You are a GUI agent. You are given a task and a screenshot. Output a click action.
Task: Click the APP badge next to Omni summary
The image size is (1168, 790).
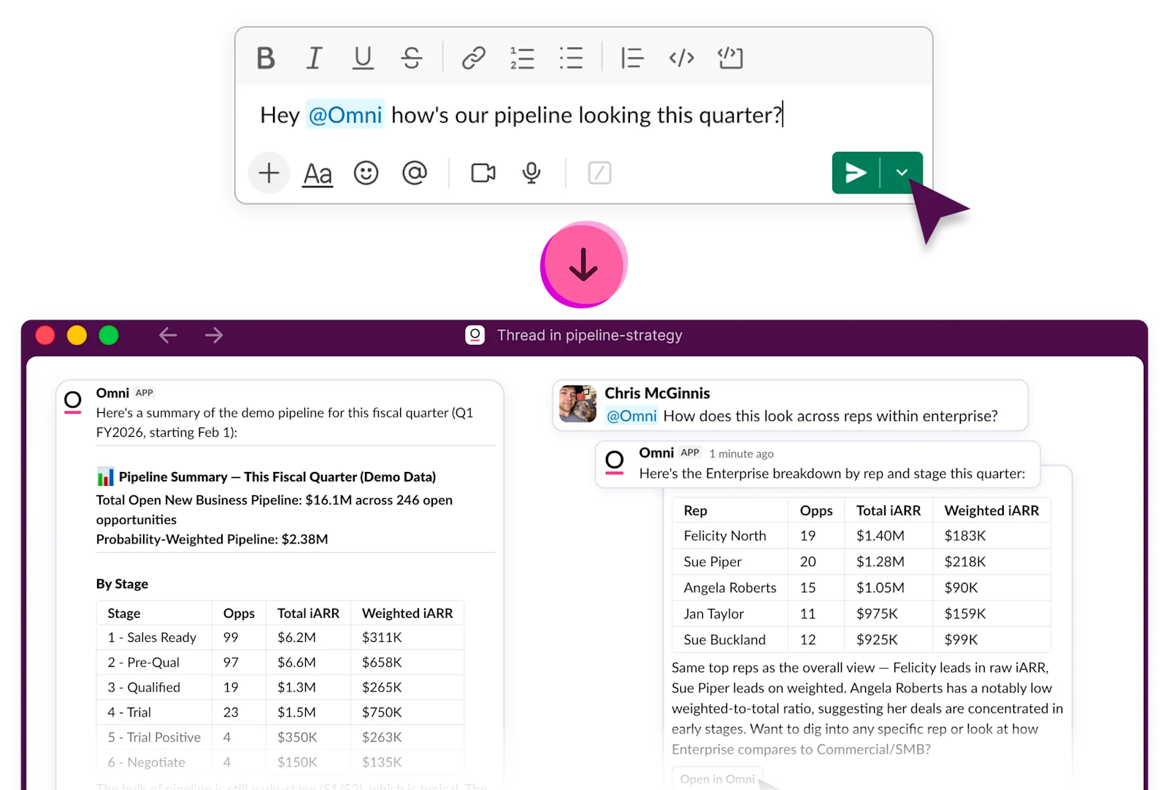145,392
